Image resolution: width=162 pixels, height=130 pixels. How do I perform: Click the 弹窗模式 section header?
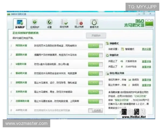[129, 43]
